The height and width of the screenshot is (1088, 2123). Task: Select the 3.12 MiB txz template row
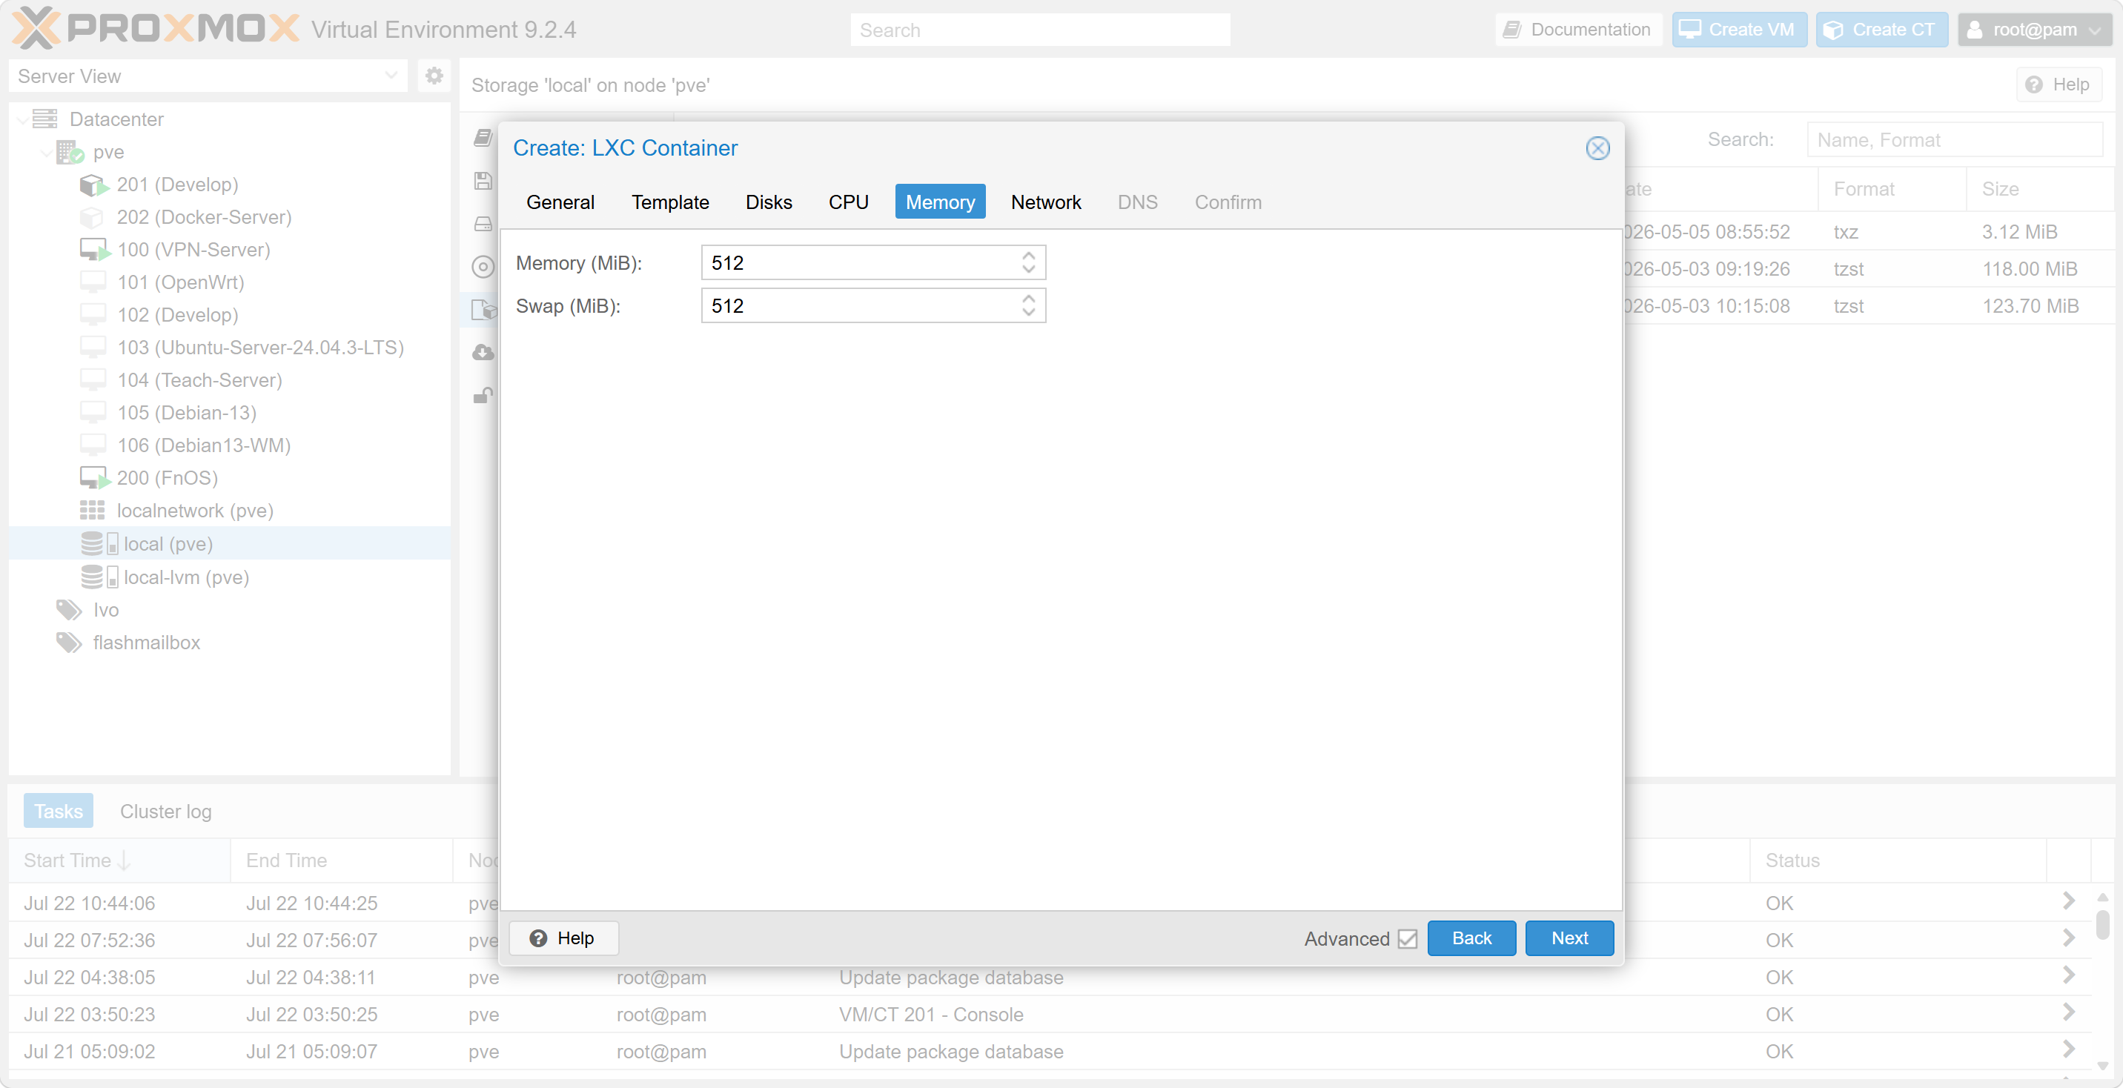point(1869,232)
